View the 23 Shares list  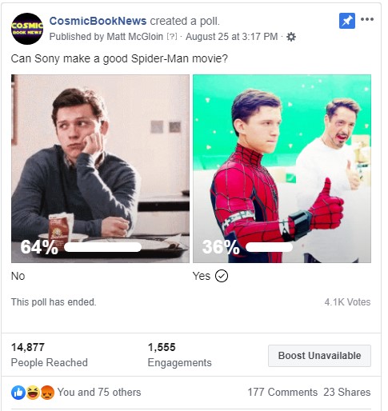347,393
